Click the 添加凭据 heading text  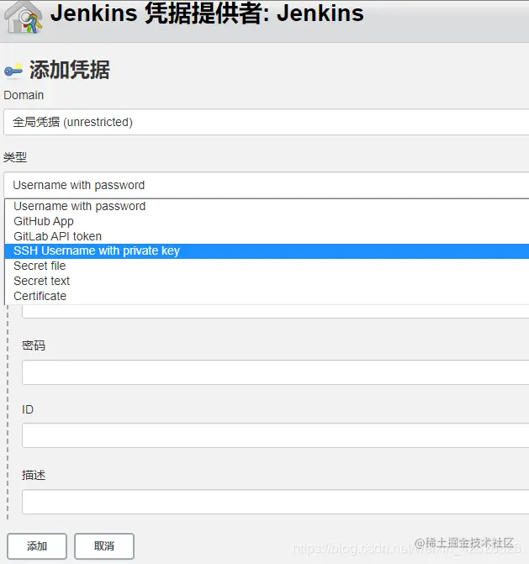pyautogui.click(x=70, y=70)
